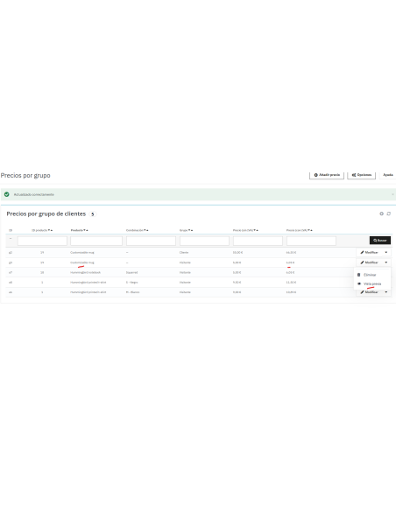Screen dimensions: 396x511
Task: Click the green success check icon
Action: (6, 194)
